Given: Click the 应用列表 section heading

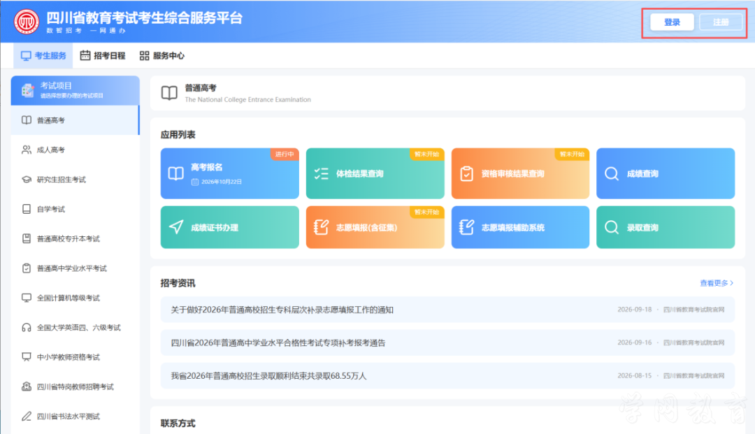Looking at the screenshot, I should [178, 135].
